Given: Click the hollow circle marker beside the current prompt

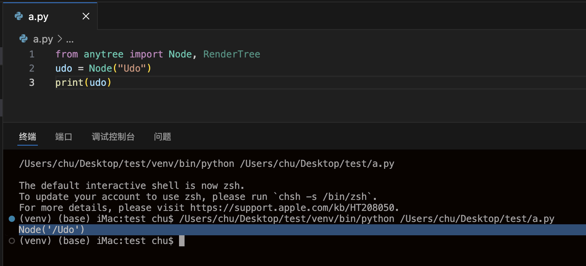Looking at the screenshot, I should [12, 241].
